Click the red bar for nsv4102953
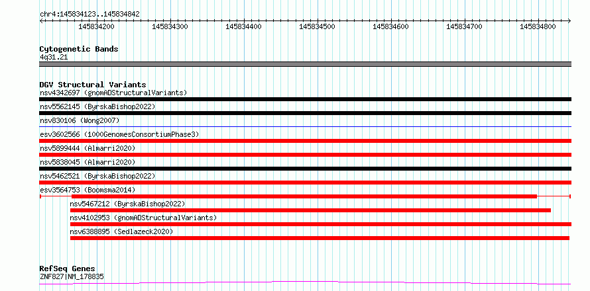The height and width of the screenshot is (291, 590). pos(321,224)
